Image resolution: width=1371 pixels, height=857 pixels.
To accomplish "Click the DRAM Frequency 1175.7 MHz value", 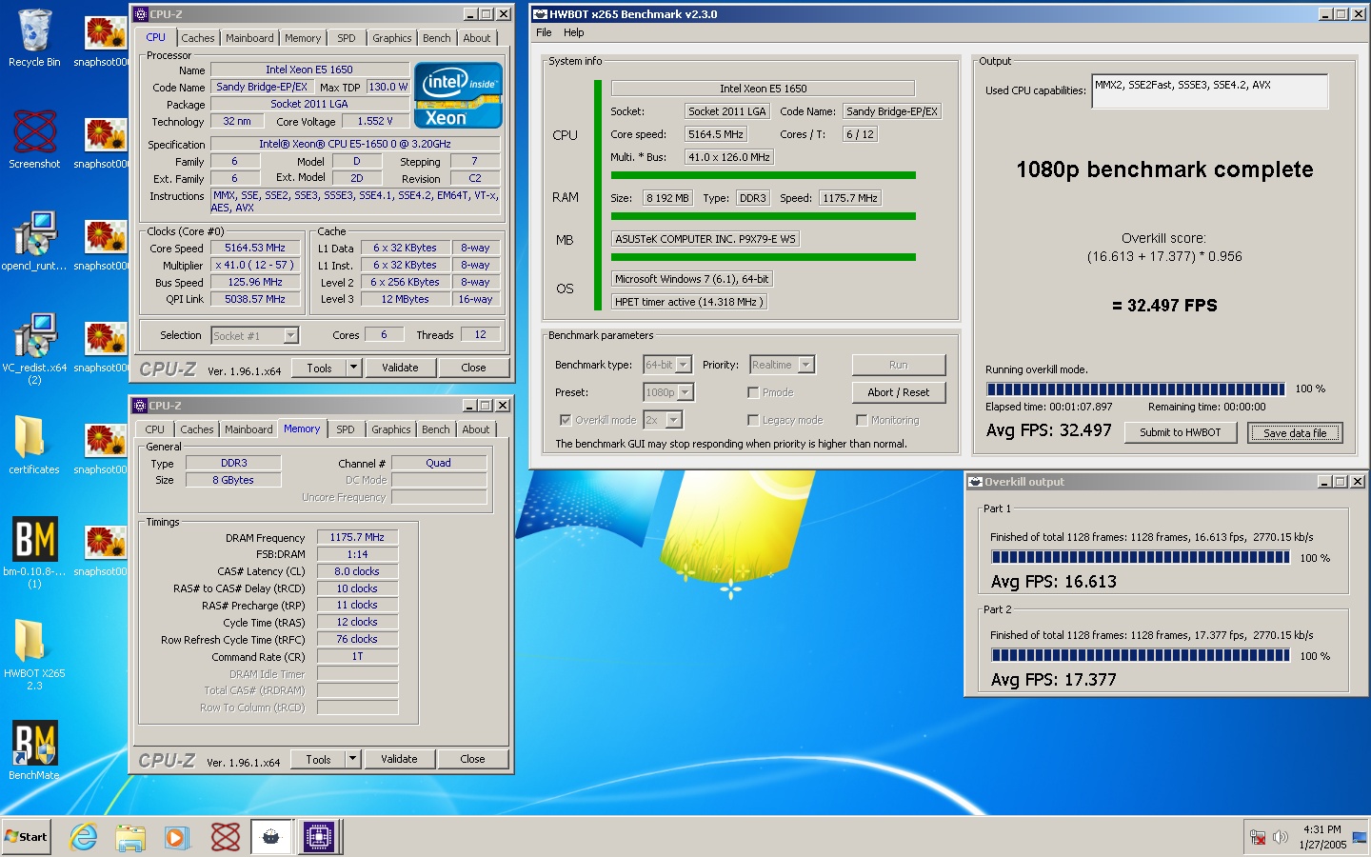I will [357, 537].
